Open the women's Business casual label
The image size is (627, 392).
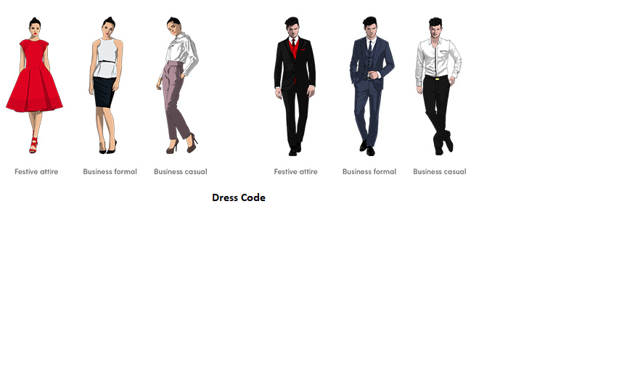[180, 172]
